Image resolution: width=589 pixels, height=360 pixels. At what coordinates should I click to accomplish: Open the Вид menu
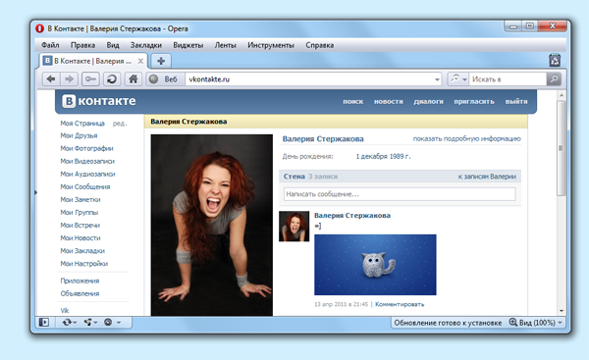[x=113, y=45]
